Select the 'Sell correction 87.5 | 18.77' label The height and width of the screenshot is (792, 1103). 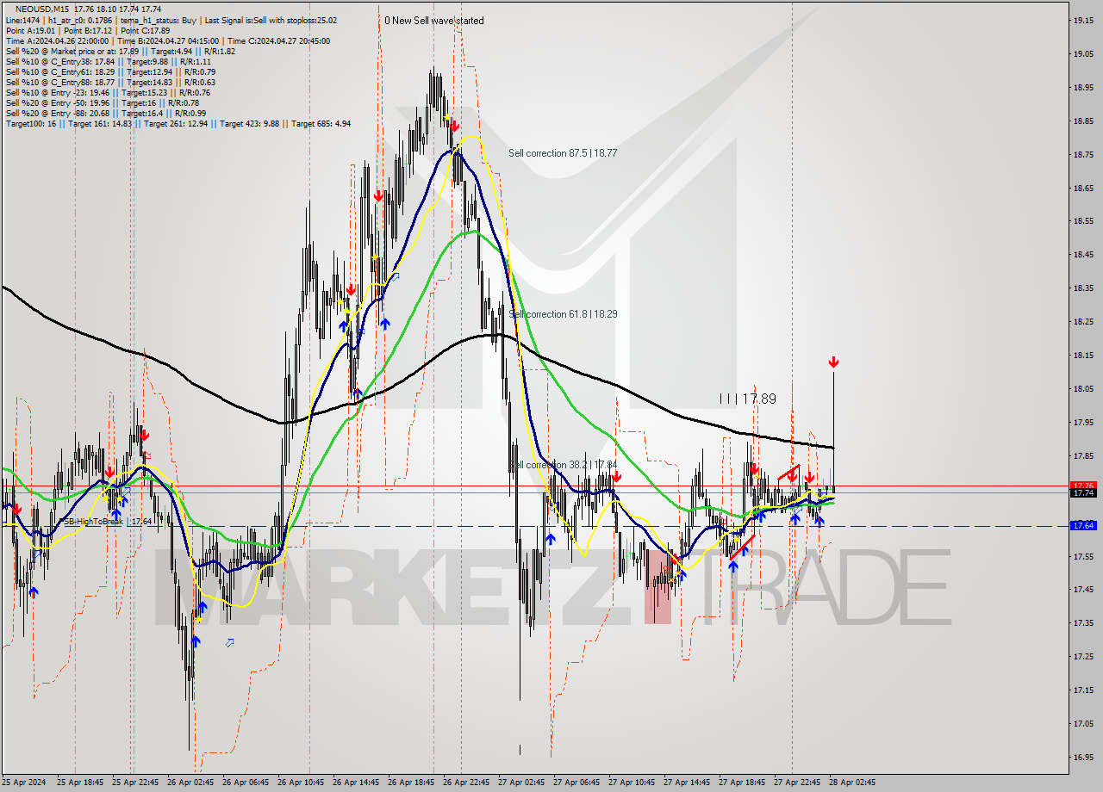point(562,152)
